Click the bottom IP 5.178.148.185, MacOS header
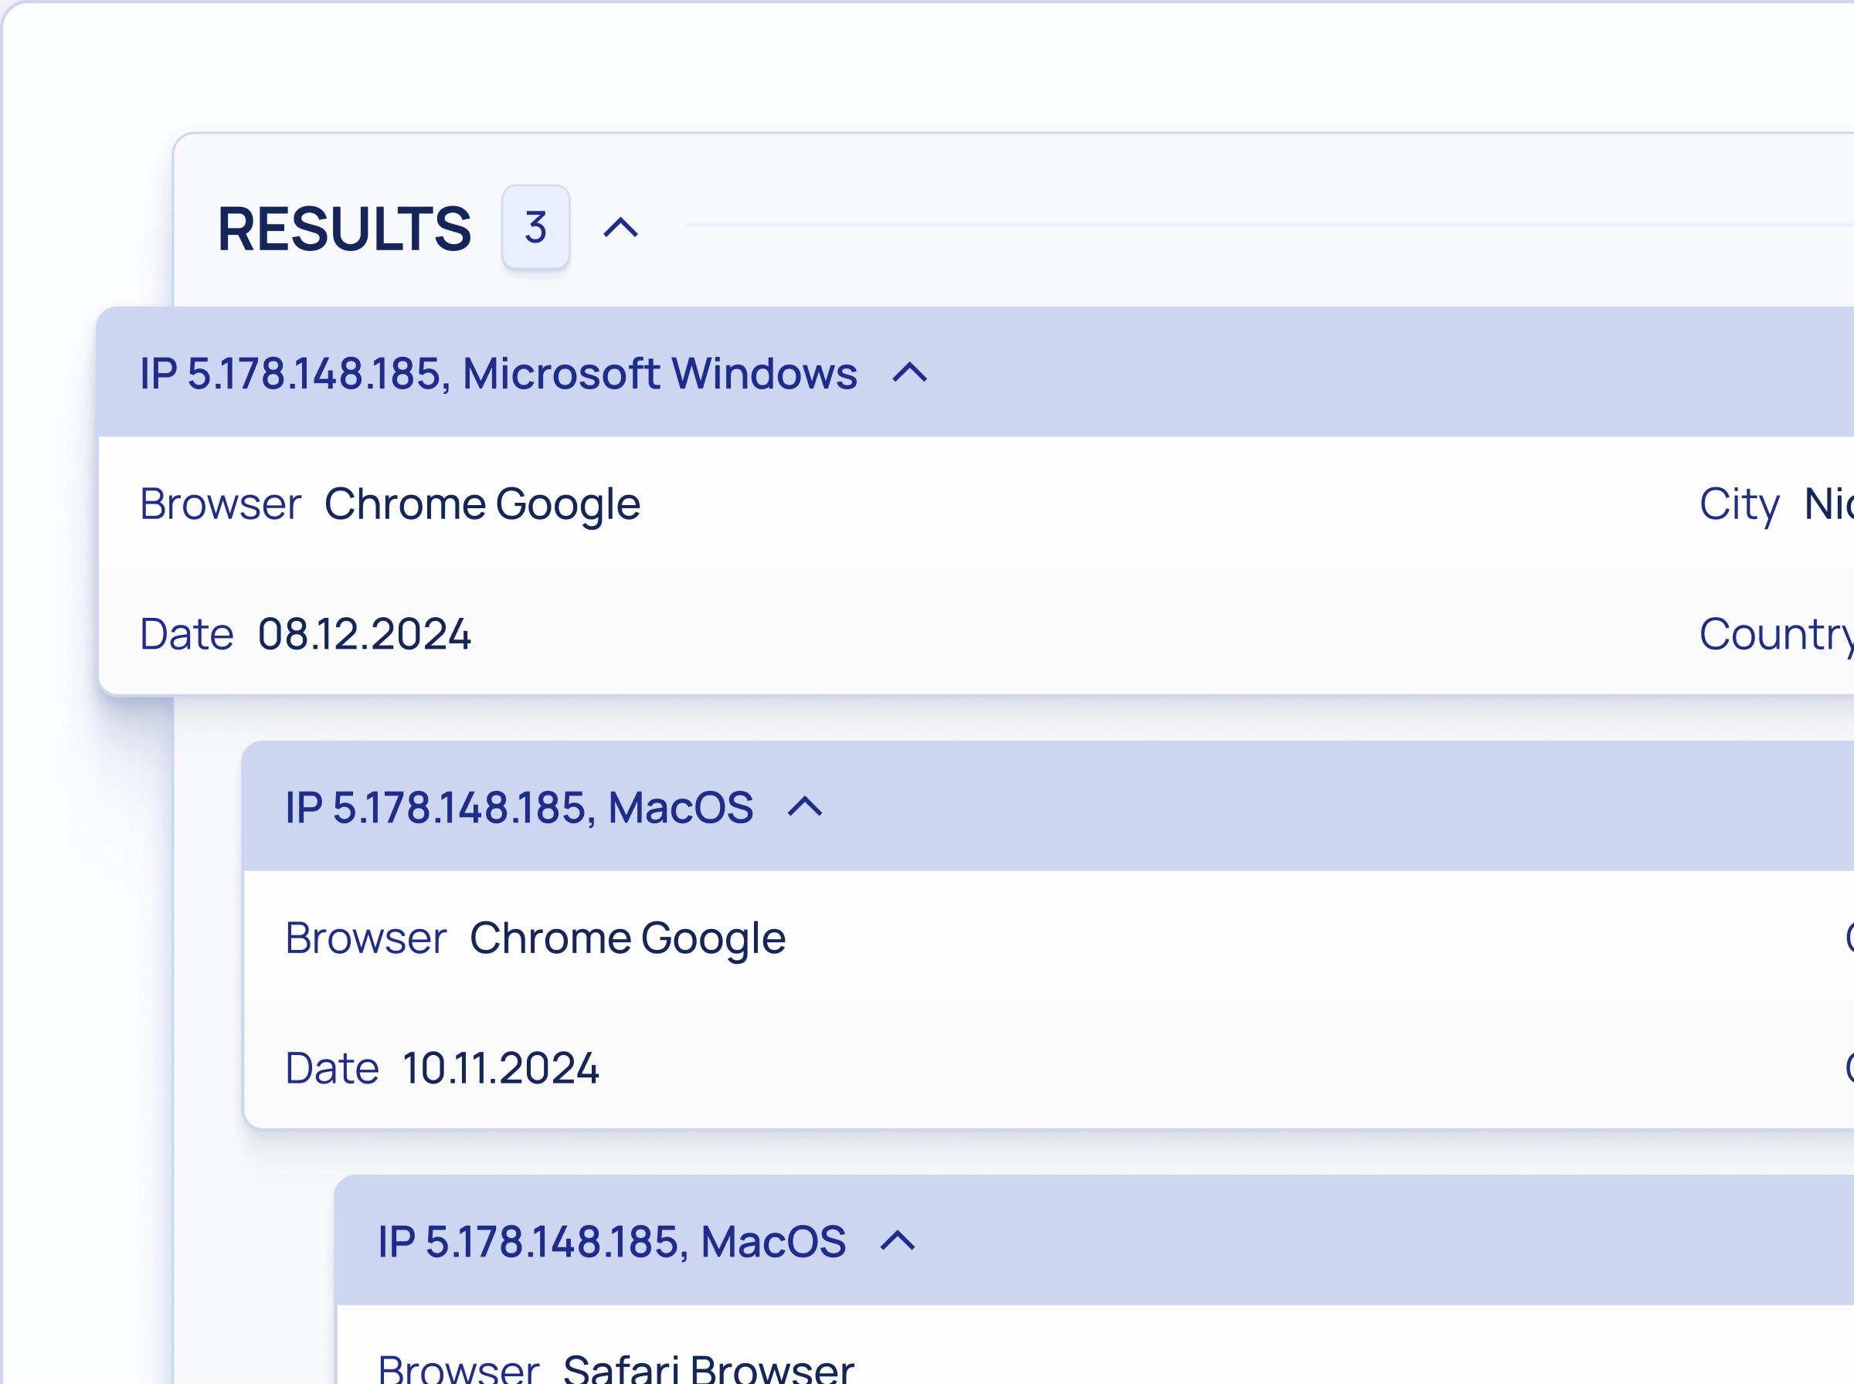The image size is (1854, 1384). click(613, 1243)
